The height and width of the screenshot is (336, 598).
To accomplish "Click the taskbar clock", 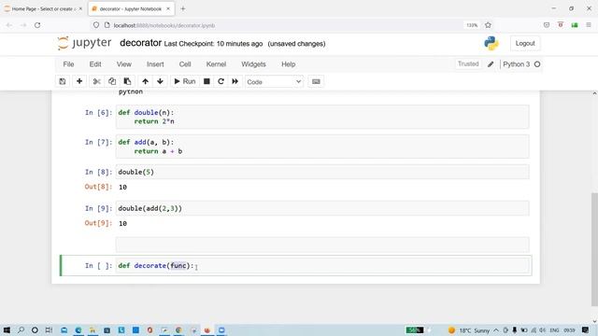I will [x=570, y=330].
